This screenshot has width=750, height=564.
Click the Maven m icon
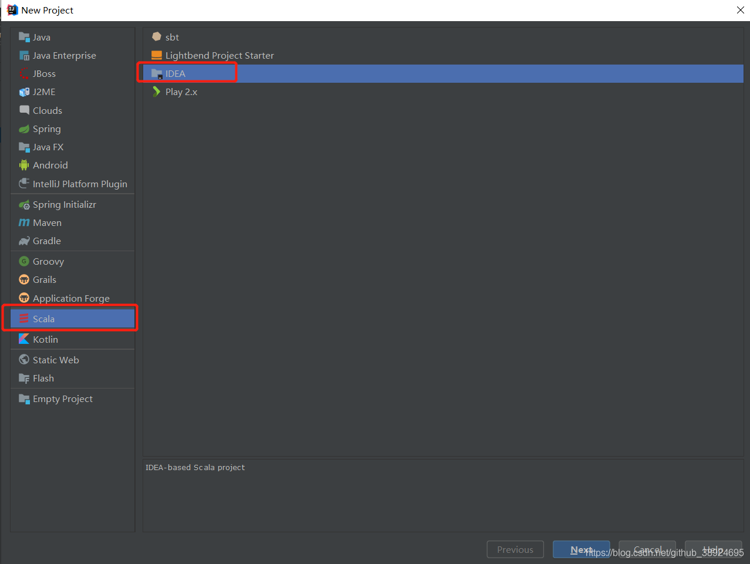click(x=24, y=222)
